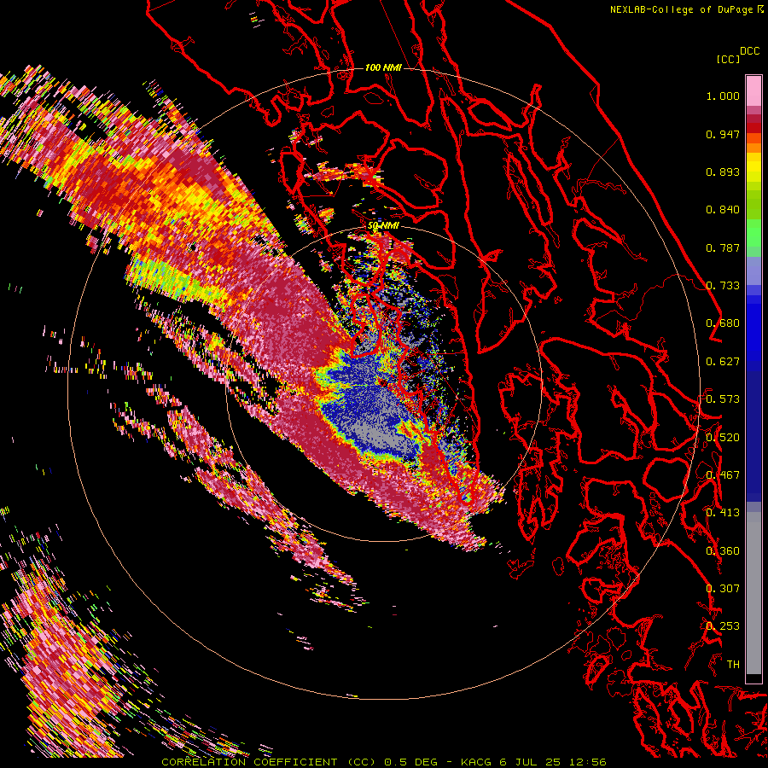Pick the bright green segment of color scale
Image resolution: width=768 pixels, height=768 pixels.
click(753, 233)
